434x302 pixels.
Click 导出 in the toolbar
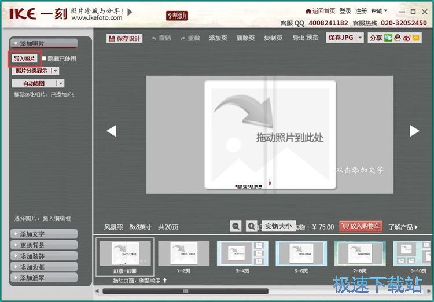pyautogui.click(x=299, y=38)
